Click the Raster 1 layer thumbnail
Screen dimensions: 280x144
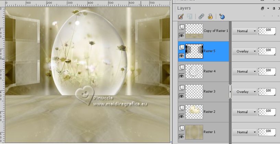tap(194, 132)
